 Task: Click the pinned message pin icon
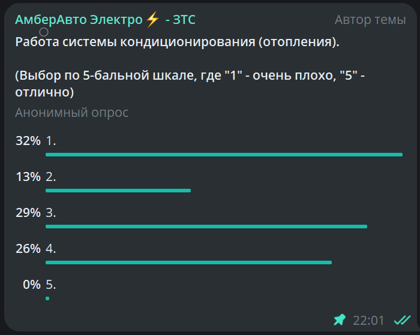point(340,320)
